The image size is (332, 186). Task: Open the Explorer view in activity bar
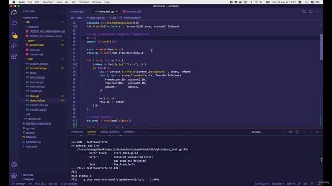tap(14, 13)
